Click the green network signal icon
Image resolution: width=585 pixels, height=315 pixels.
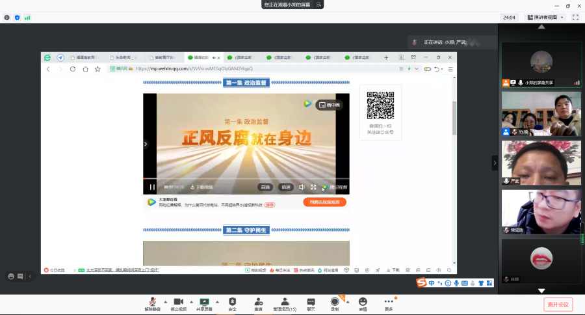pos(27,18)
